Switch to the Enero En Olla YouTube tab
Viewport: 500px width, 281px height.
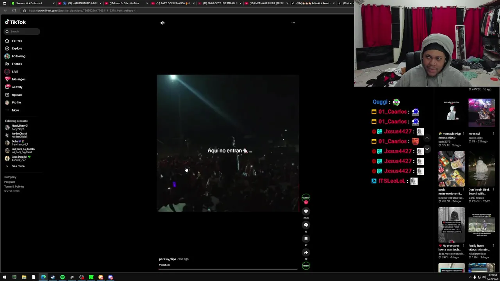[x=126, y=3]
